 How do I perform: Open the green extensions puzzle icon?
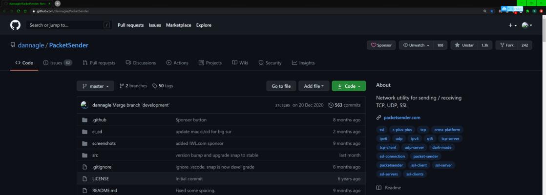[x=527, y=11]
